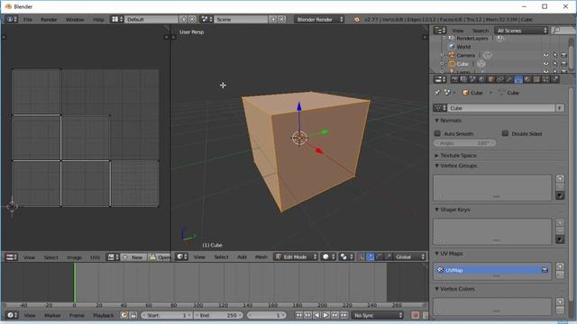Jump to the first frame
This screenshot has height=324, width=577.
click(298, 315)
